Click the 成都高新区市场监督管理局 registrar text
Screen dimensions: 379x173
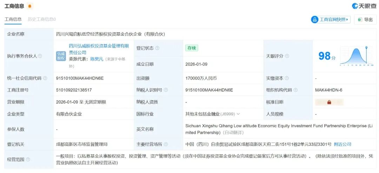coord(82,144)
